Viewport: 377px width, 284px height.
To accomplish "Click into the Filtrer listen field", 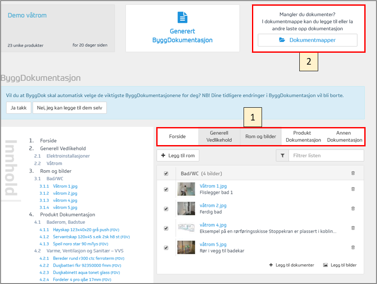I will click(325, 155).
